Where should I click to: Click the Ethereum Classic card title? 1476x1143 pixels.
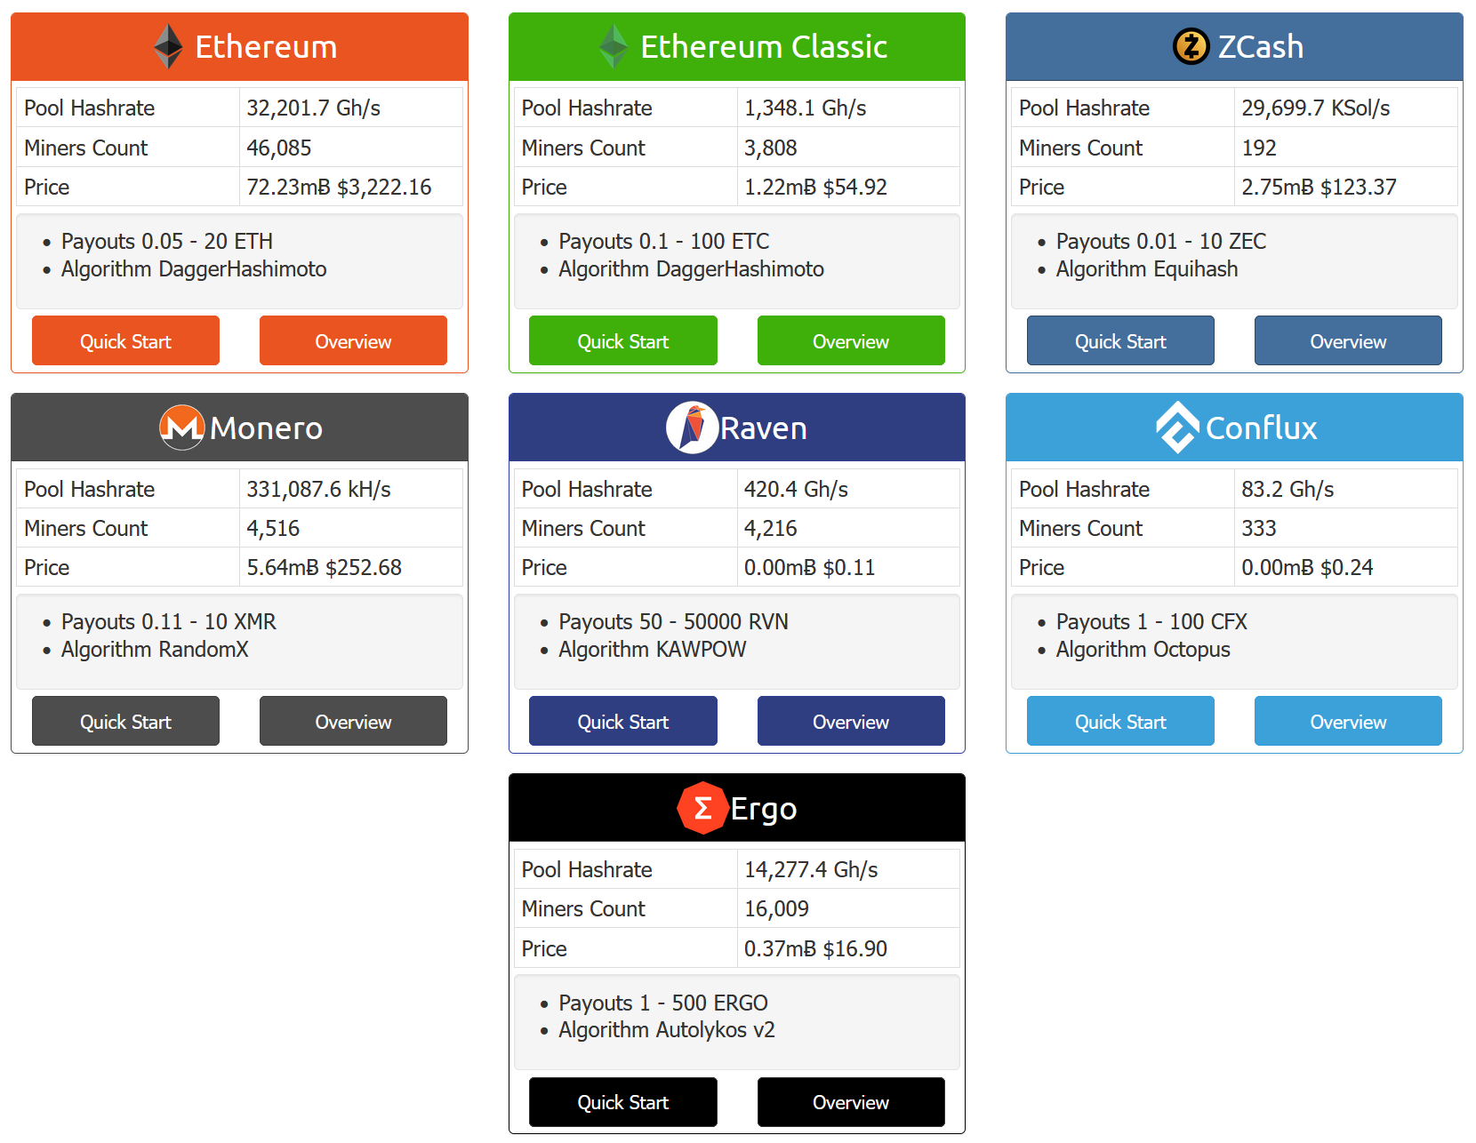764,46
